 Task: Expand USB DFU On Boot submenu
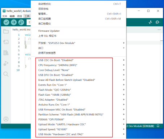(78, 75)
